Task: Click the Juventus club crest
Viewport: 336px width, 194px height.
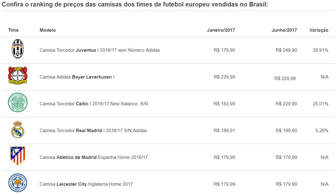Action: coord(18,49)
